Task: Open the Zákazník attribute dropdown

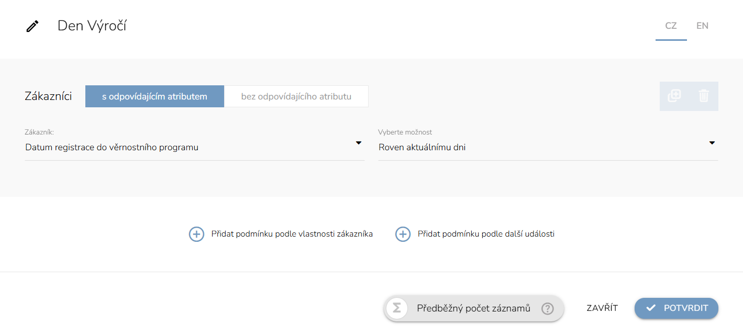Action: pos(194,147)
